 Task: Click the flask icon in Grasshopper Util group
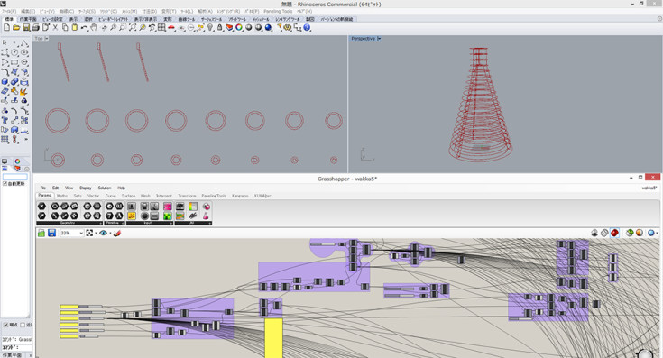[x=206, y=216]
